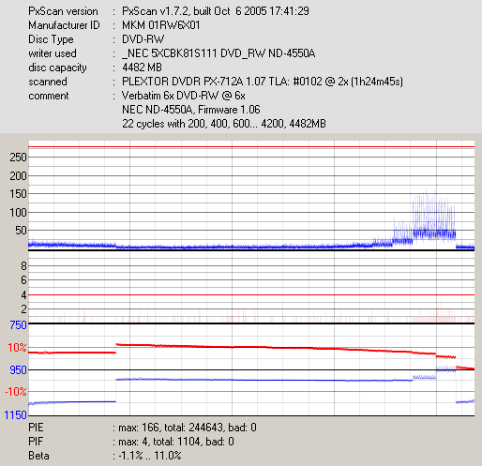Click the comment Verbatim 6x DVD-RW text
This screenshot has width=482, height=466.
(x=184, y=96)
